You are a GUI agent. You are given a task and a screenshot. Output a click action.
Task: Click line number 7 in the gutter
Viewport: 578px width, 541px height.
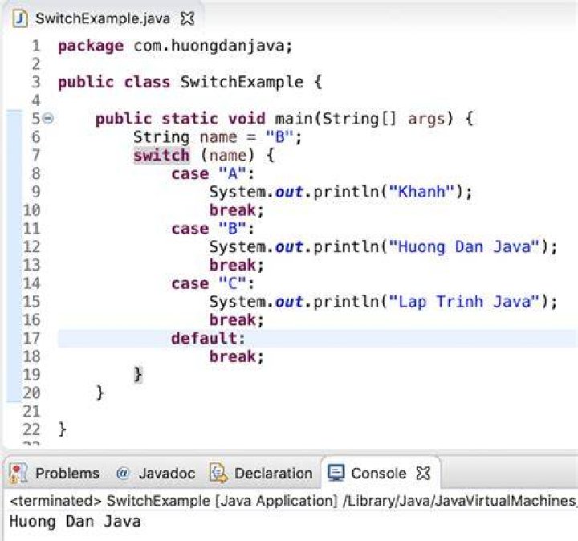[36, 155]
